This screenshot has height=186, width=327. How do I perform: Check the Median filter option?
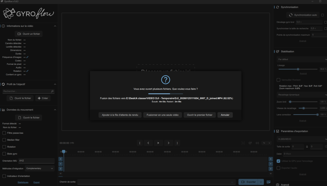point(4,140)
